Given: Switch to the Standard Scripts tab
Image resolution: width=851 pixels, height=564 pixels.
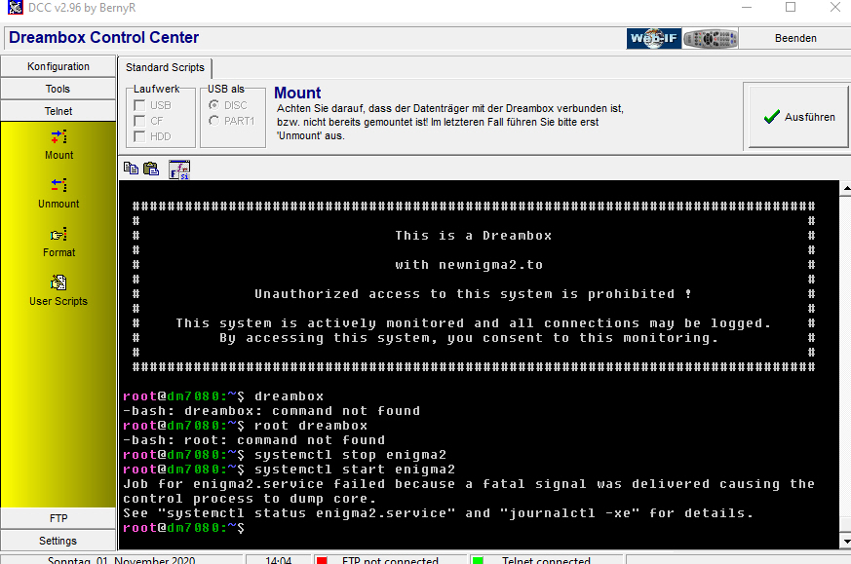Looking at the screenshot, I should coord(165,67).
